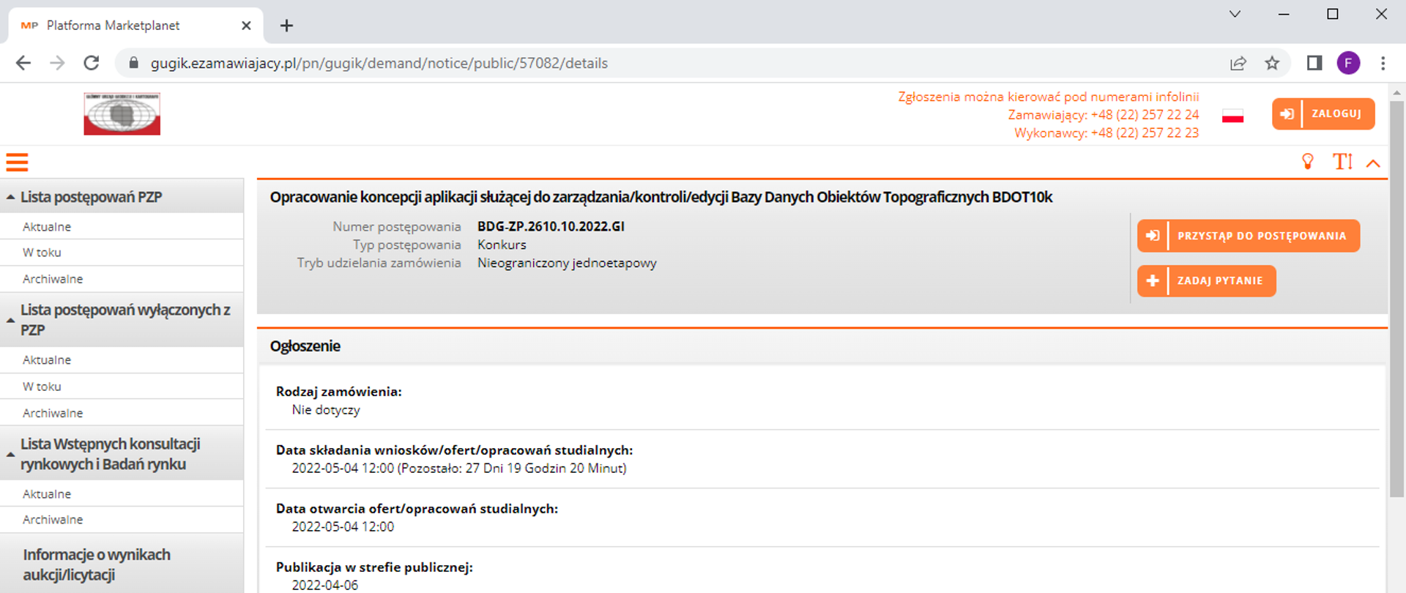Click the browser address bar URL
The height and width of the screenshot is (593, 1406).
pyautogui.click(x=379, y=63)
